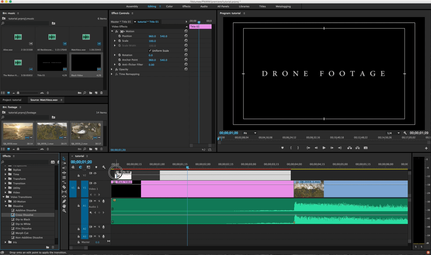Viewport: 431px width, 255px height.
Task: Expand the Stylize effects folder
Action: click(x=5, y=170)
